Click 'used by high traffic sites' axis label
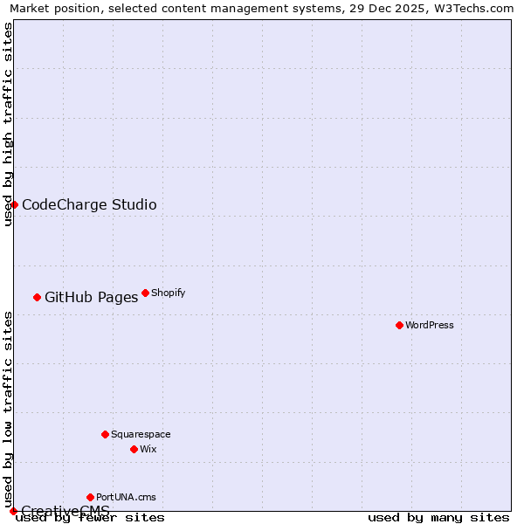This screenshot has width=524, height=524. tap(7, 124)
